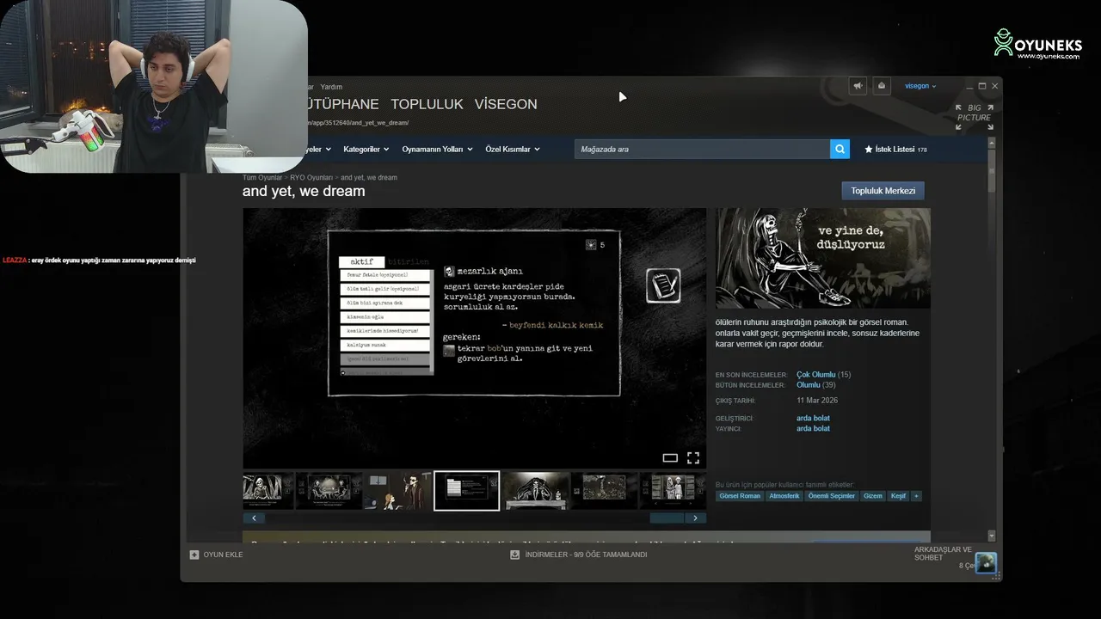This screenshot has width=1101, height=619.
Task: Add a tag with the plus button
Action: click(x=916, y=496)
